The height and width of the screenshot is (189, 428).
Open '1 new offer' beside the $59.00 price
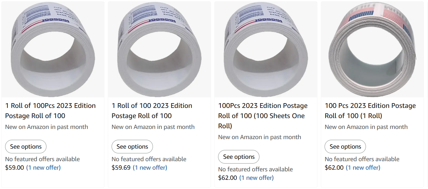pos(43,168)
